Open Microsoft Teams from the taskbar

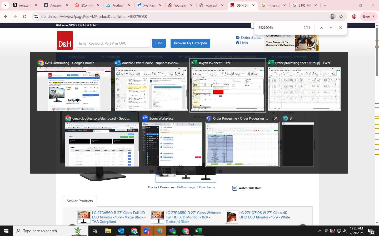(173, 231)
